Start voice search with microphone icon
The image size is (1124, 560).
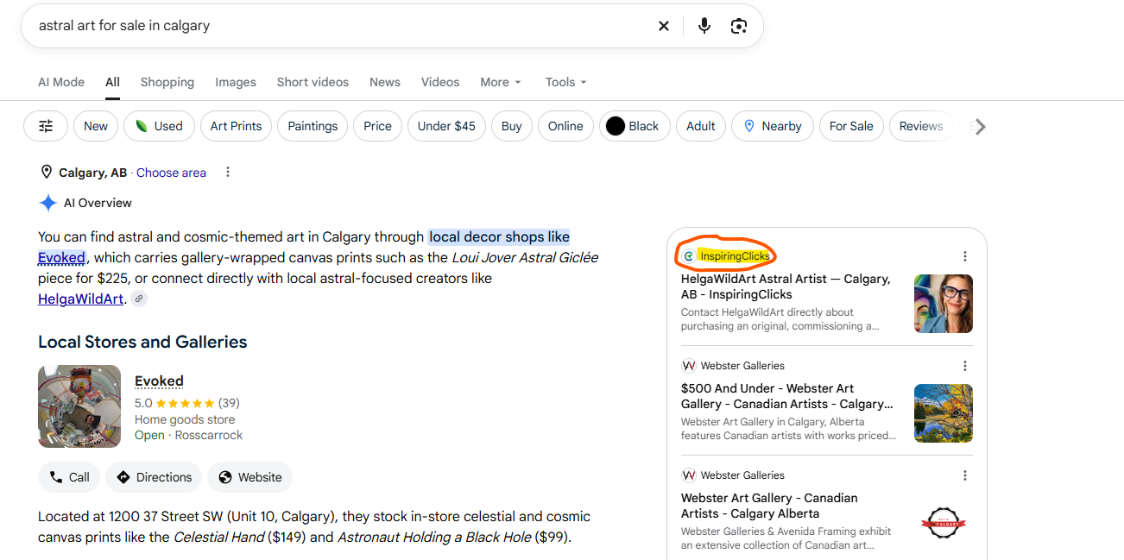[x=704, y=26]
